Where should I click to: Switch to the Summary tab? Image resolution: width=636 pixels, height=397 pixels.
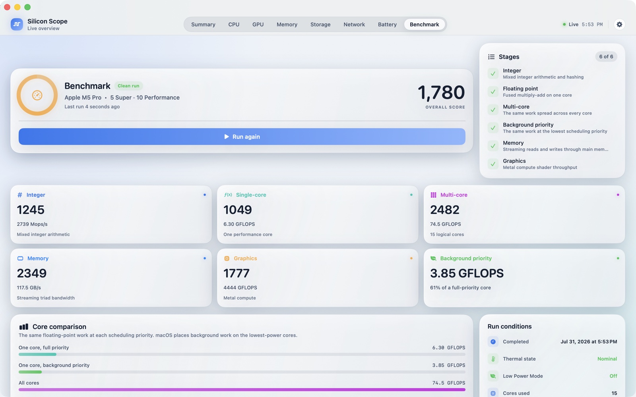(203, 25)
